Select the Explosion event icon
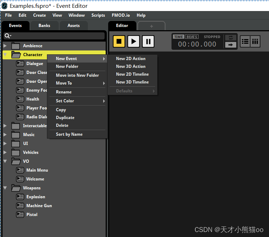The height and width of the screenshot is (237, 269). pyautogui.click(x=20, y=197)
